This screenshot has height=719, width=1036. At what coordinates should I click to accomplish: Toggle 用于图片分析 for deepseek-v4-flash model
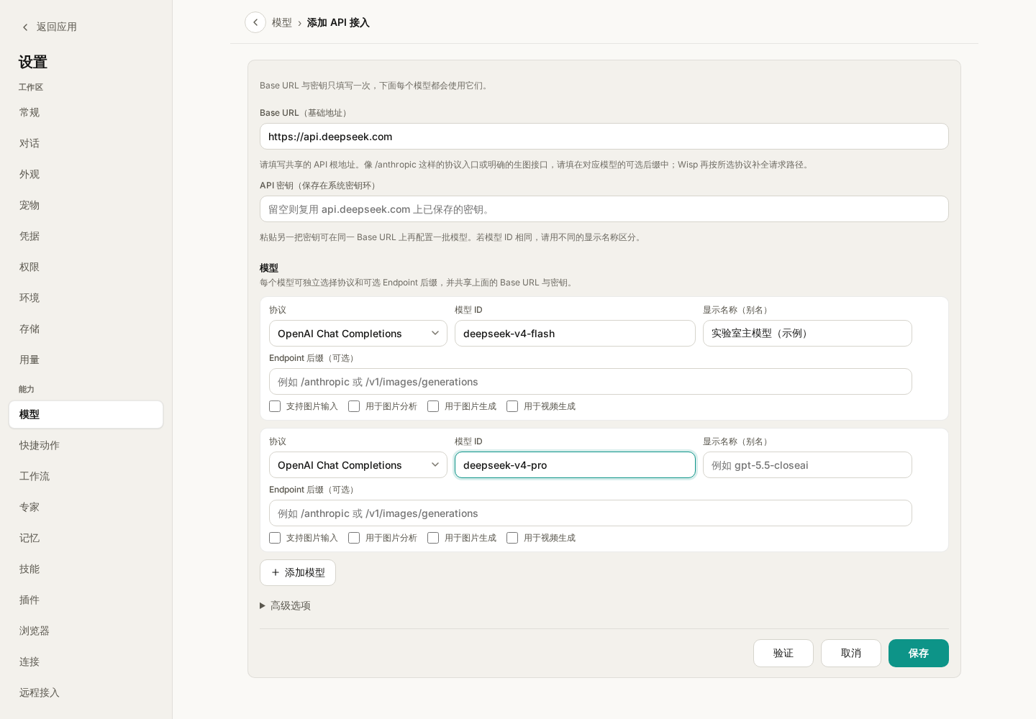tap(354, 406)
